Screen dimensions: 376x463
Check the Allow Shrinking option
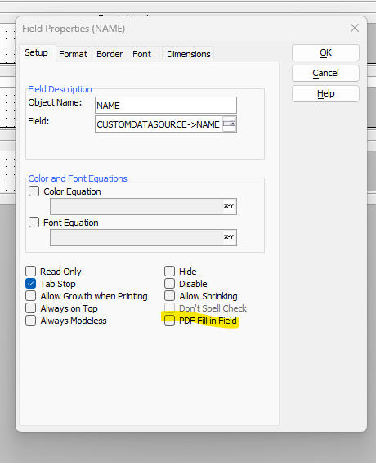(170, 296)
